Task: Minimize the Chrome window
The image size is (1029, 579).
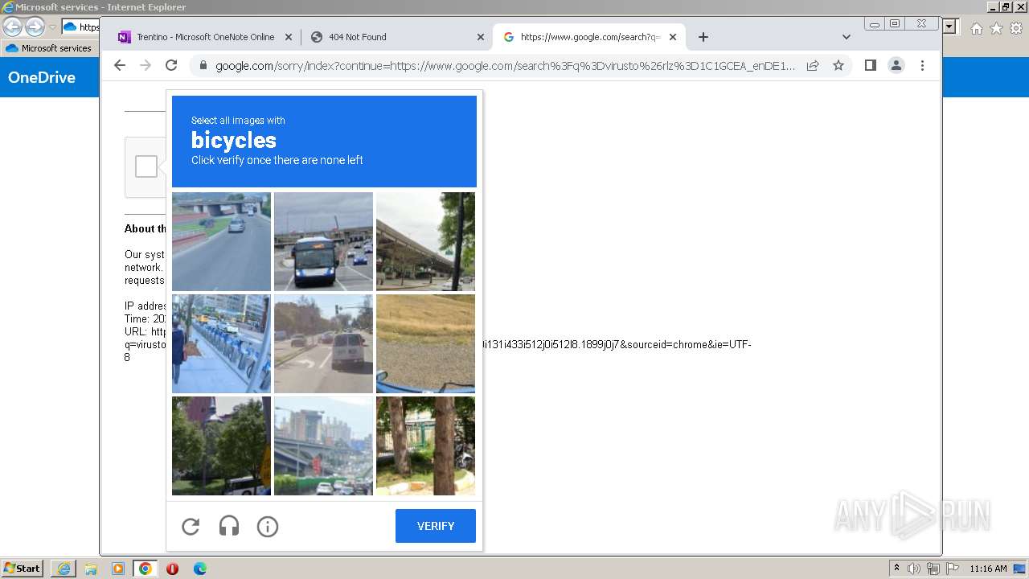Action: pos(875,23)
